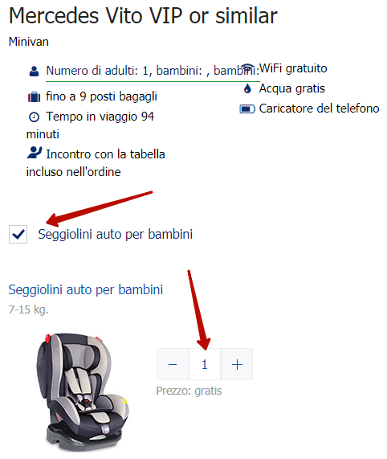Increase child seat quantity with plus
The height and width of the screenshot is (459, 387).
coord(237,364)
